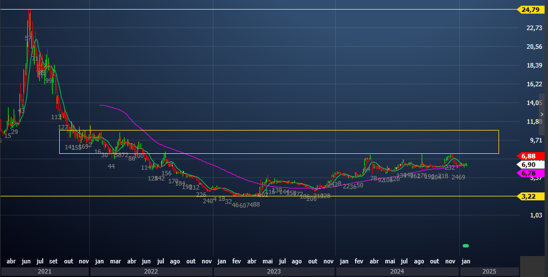Click the 2024 year segment
Viewport: 548px width, 277px height.
click(397, 272)
